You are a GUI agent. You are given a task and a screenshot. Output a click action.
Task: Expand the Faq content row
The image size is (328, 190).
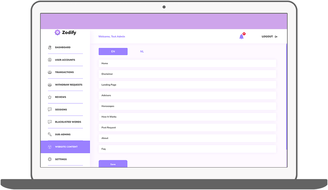pos(187,149)
